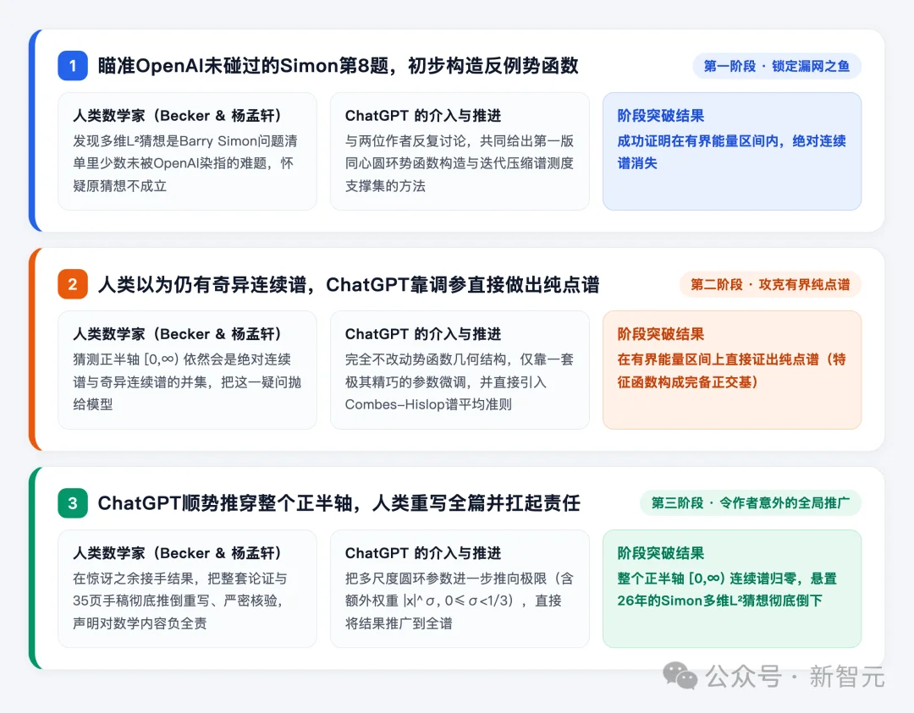This screenshot has height=713, width=914.
Task: Click text '在有界能量区间上直接证出纯点谱'
Action: pos(718,359)
